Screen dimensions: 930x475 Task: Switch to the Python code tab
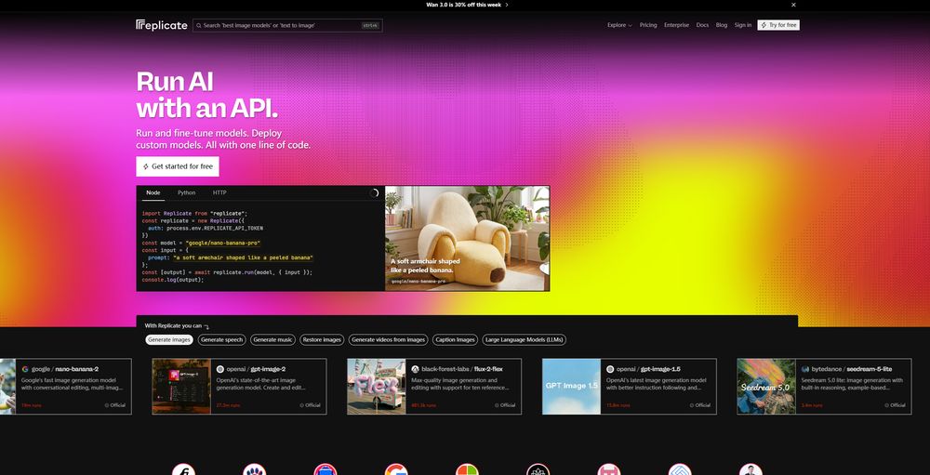pos(186,192)
